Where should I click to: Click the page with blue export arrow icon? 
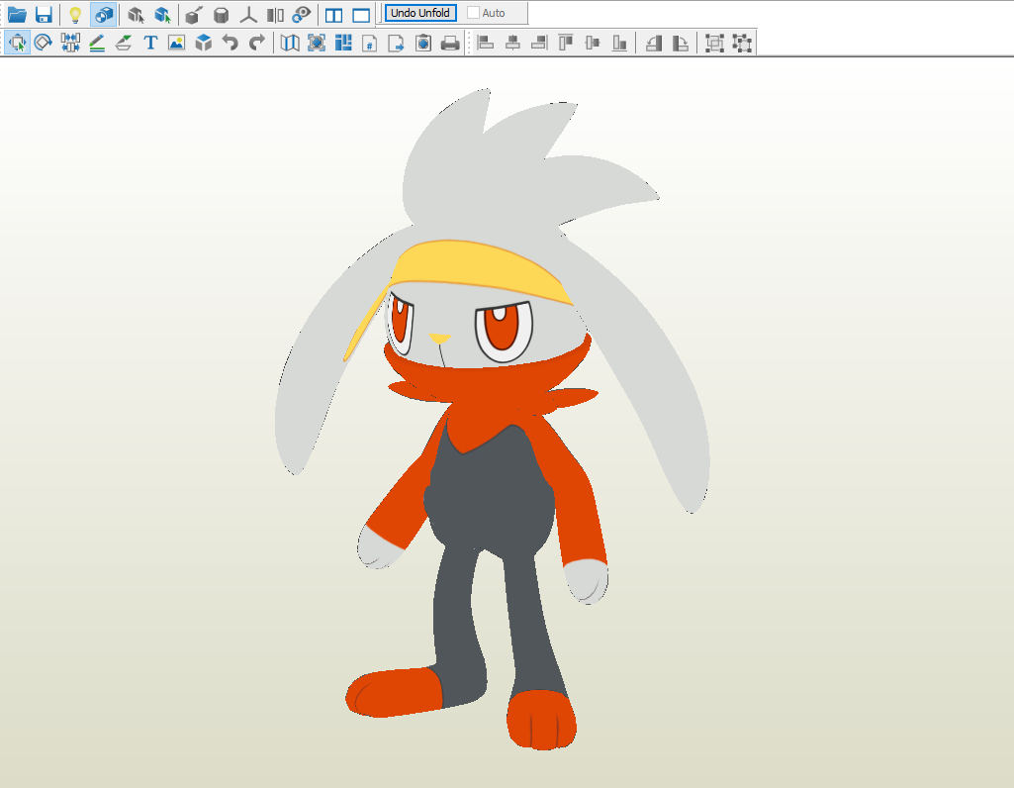click(396, 43)
